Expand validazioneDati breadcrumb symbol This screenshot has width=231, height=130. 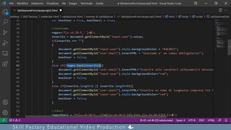coord(218,17)
